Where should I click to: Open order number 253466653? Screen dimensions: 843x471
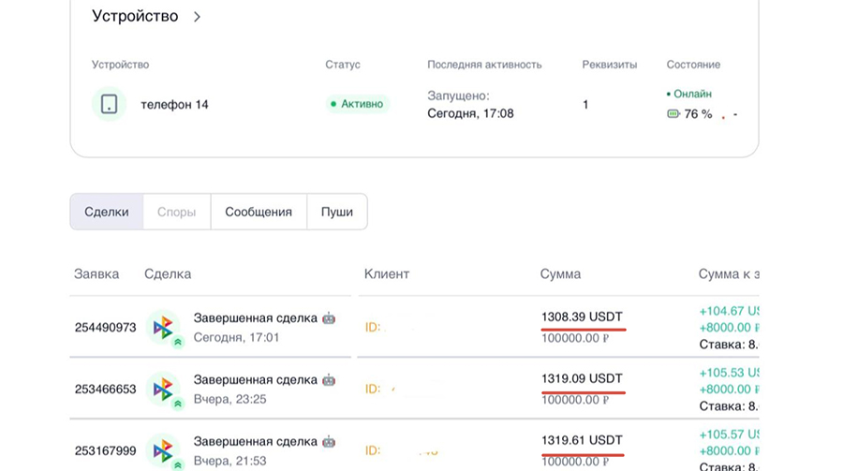105,389
